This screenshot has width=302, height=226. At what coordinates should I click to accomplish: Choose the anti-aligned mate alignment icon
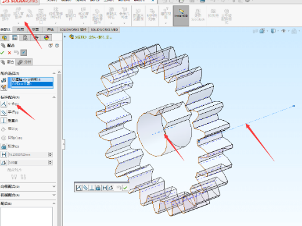pos(23,177)
